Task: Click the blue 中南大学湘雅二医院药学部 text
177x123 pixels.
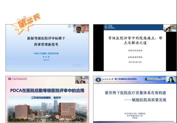Action: [x=46, y=54]
